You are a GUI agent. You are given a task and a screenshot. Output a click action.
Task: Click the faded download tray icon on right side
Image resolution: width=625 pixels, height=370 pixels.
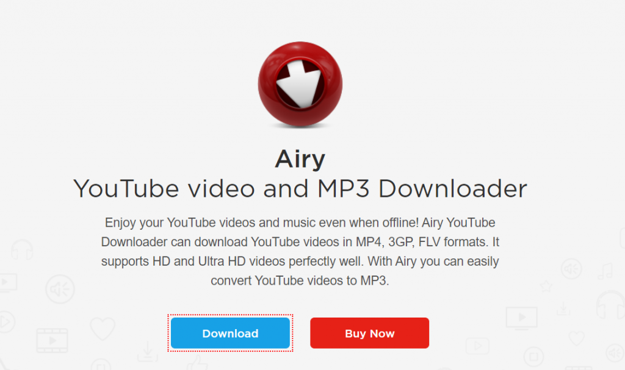[x=563, y=308]
